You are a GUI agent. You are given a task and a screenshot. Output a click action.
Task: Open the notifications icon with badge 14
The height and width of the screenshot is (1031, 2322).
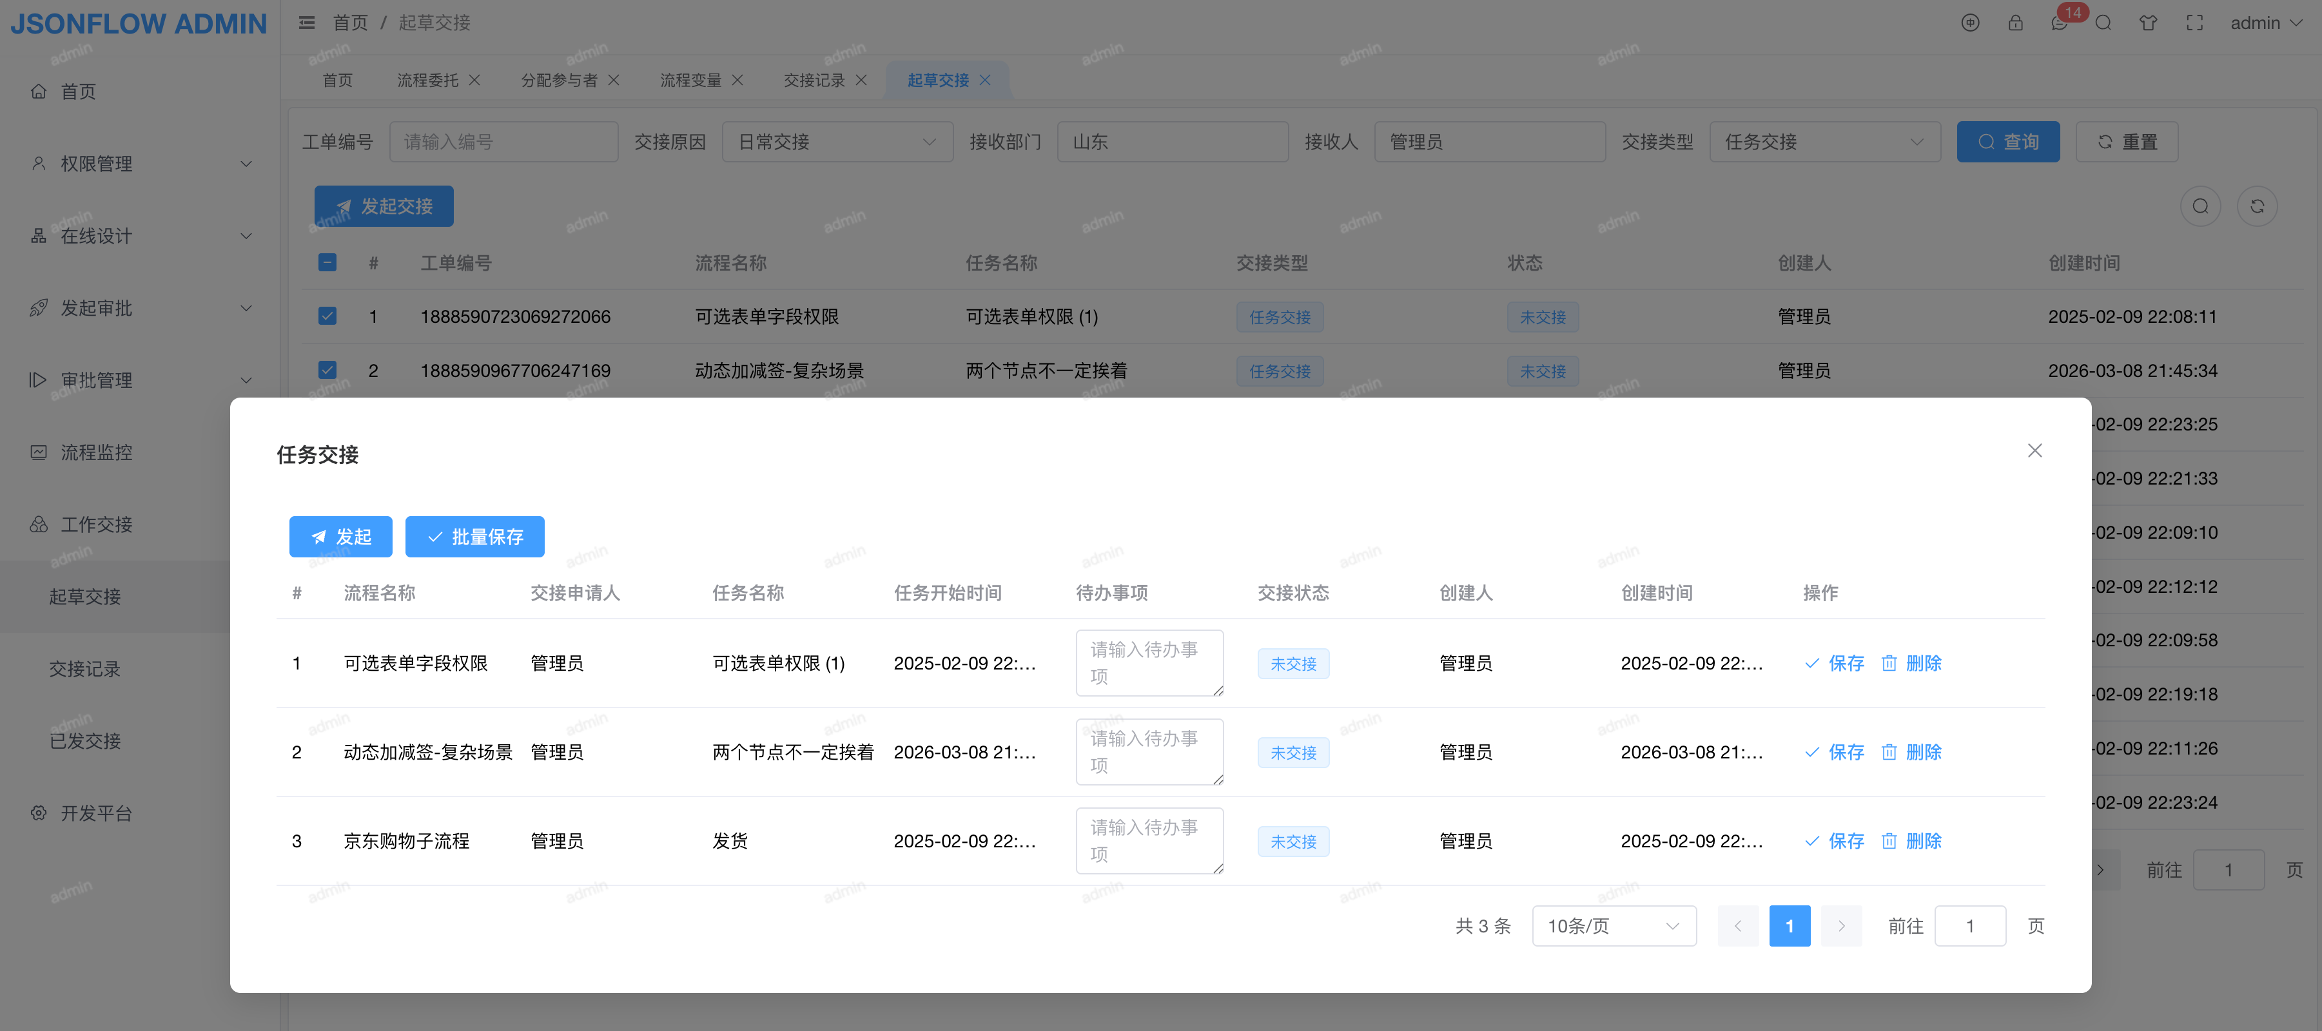[2059, 23]
